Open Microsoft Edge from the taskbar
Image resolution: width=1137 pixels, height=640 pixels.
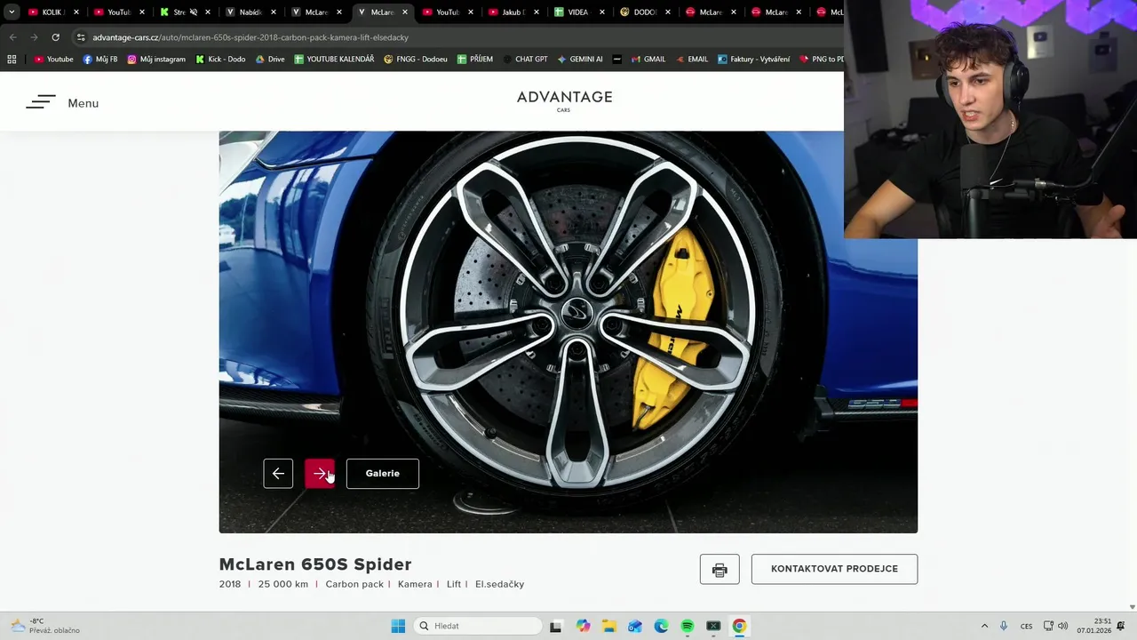click(x=661, y=626)
